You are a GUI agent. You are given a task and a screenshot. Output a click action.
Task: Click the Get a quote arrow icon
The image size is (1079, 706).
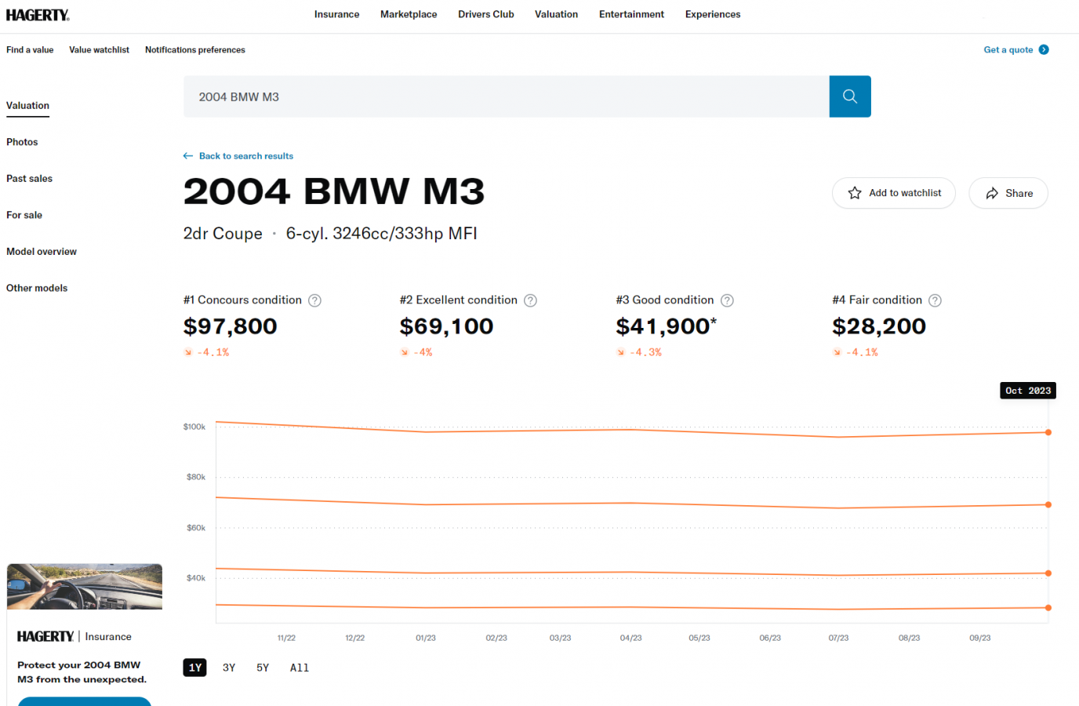[x=1044, y=49]
